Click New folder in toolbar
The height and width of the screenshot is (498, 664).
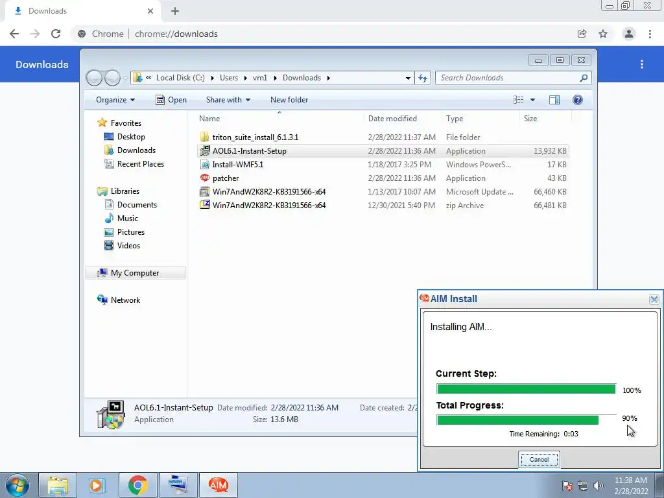[x=289, y=100]
